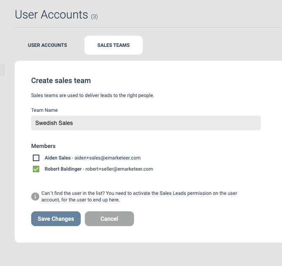Viewport: 282px width, 266px height.
Task: Click the collapsed sidebar handle at left edge
Action: 2,69
